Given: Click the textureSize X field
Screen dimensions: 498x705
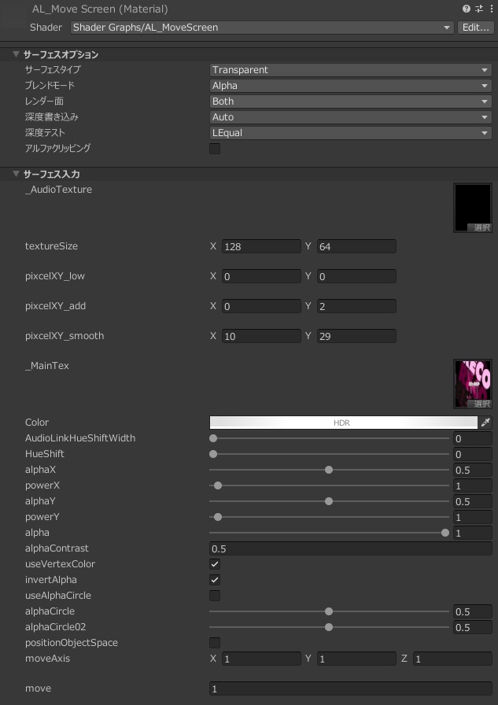Looking at the screenshot, I should pyautogui.click(x=261, y=246).
